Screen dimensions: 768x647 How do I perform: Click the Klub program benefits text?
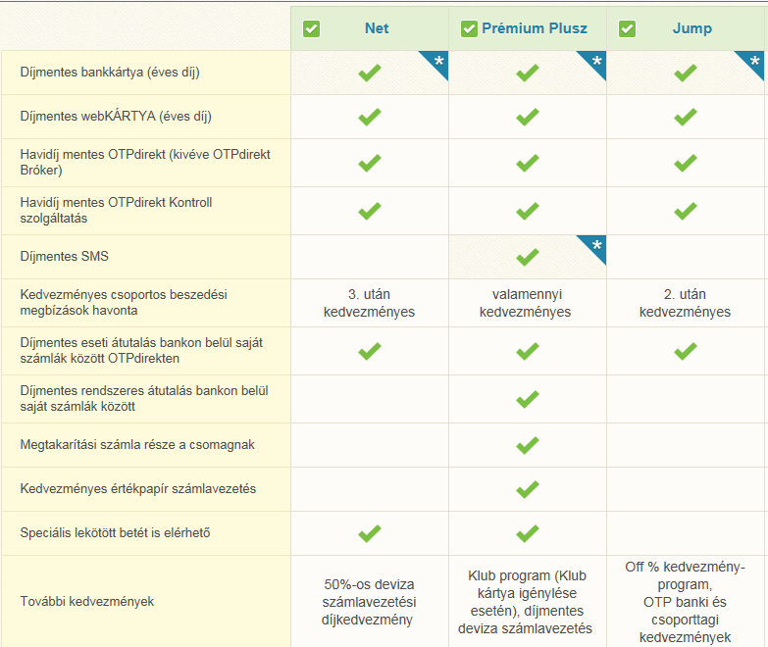(x=525, y=602)
